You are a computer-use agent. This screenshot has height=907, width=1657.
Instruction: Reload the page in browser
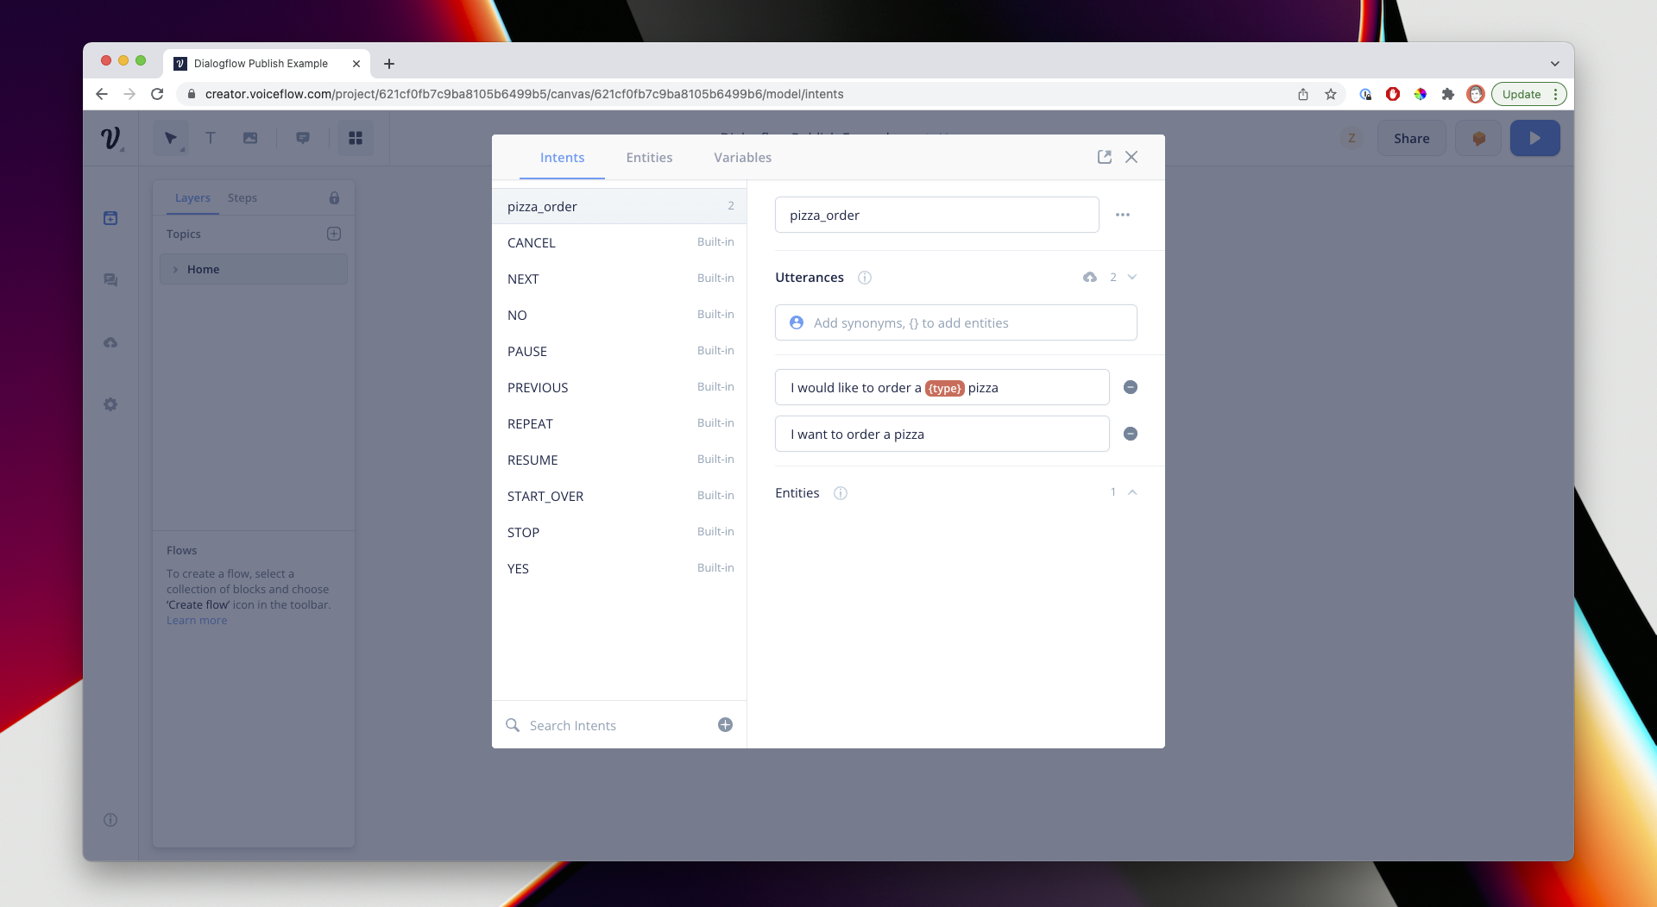click(157, 94)
